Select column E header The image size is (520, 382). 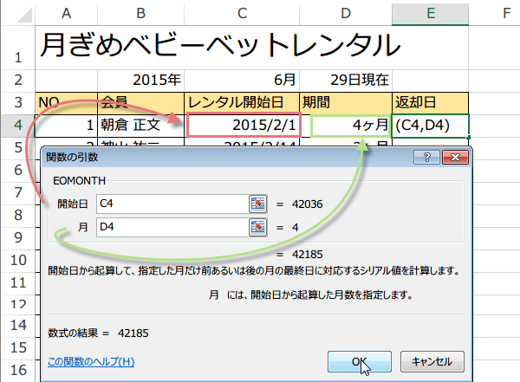pyautogui.click(x=431, y=13)
